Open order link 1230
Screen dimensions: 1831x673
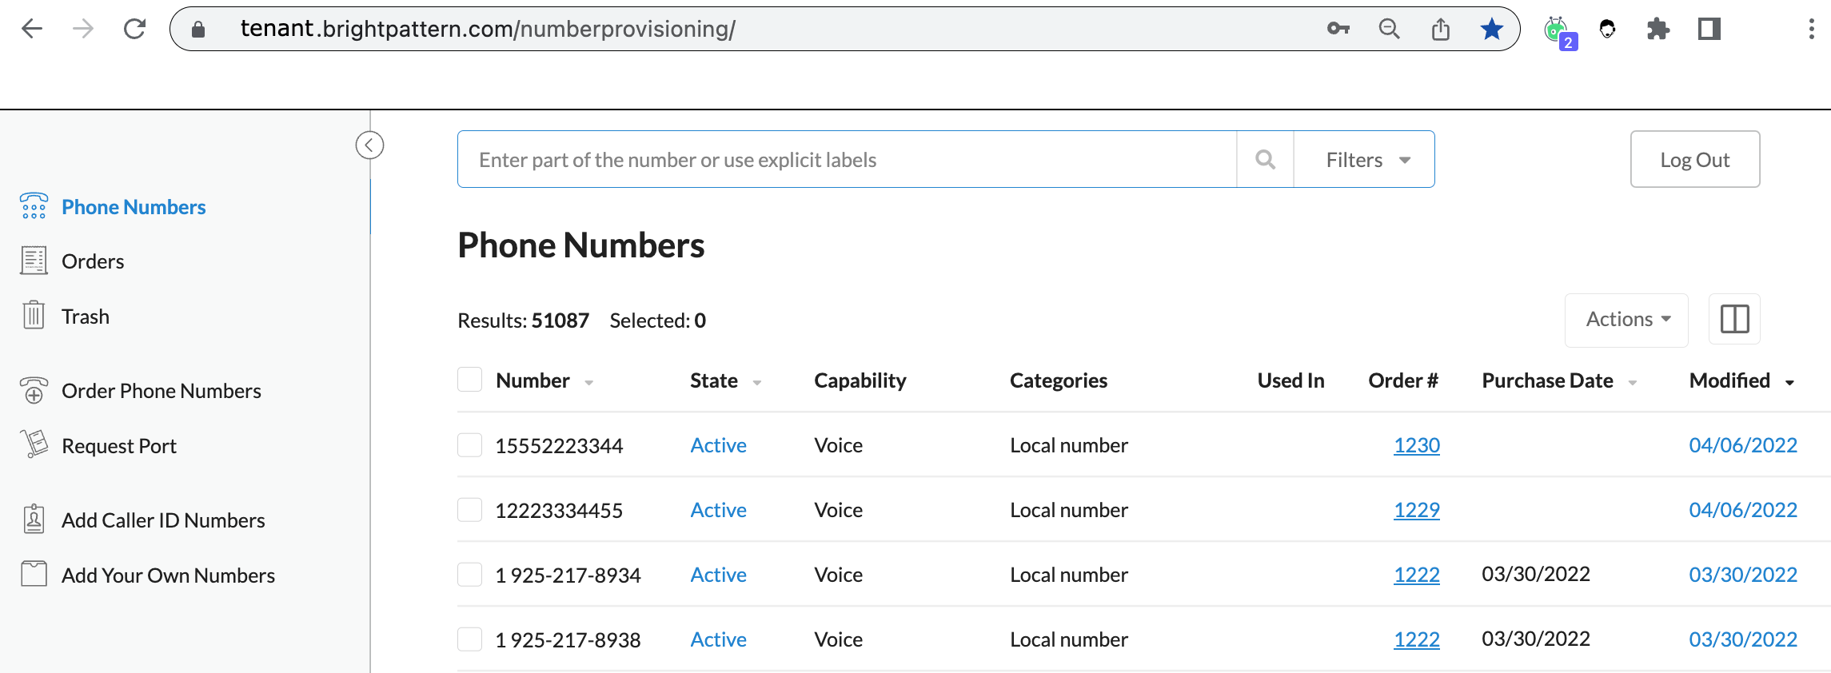(1417, 445)
